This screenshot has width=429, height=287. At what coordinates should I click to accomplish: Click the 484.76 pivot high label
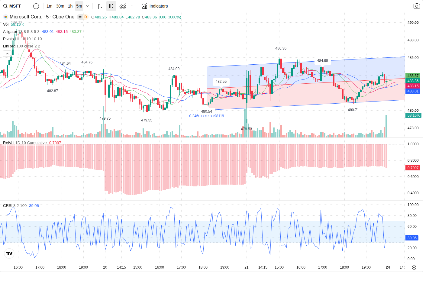[87, 62]
